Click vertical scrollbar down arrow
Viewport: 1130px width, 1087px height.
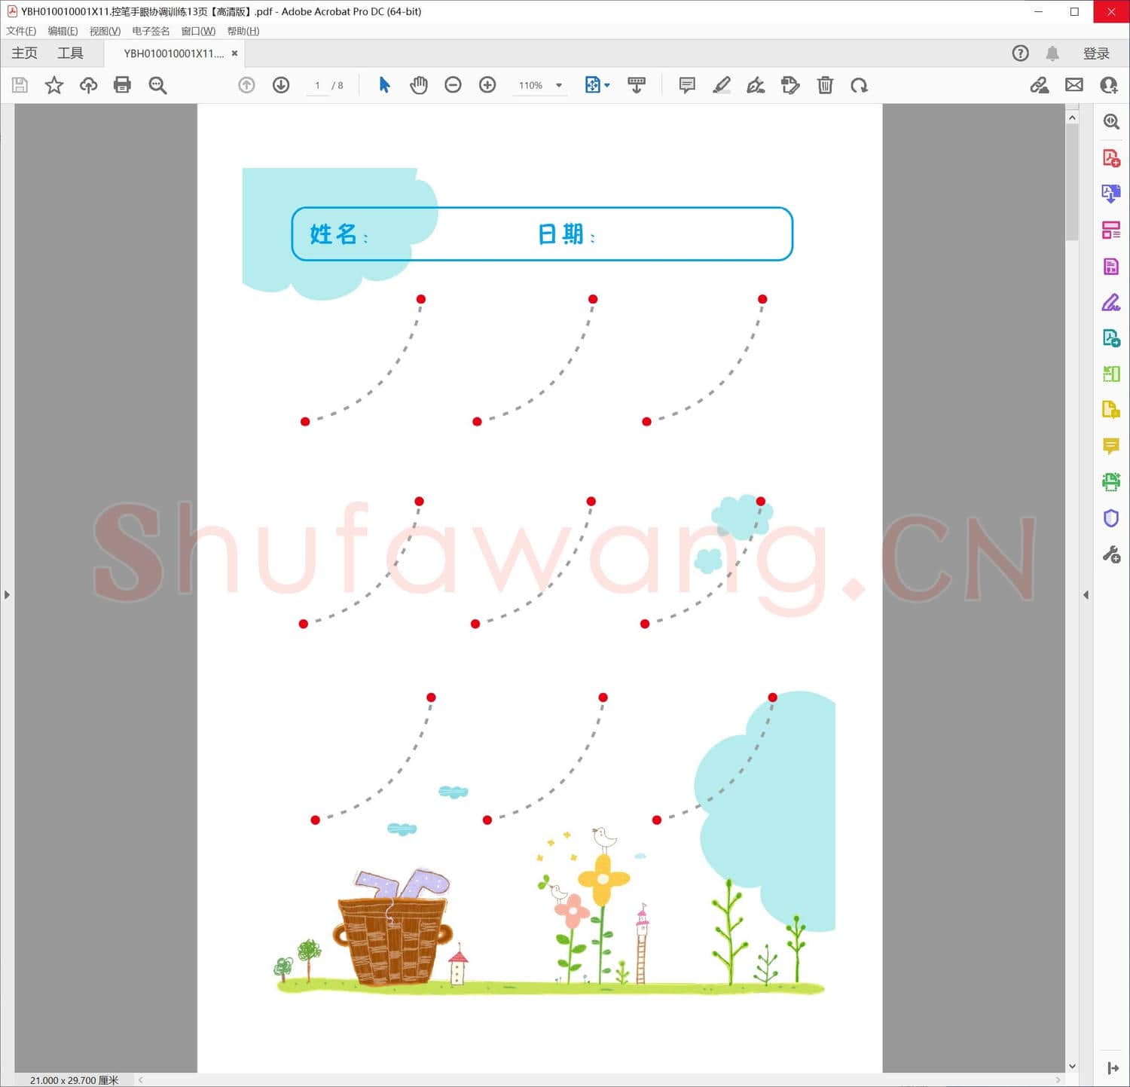[1072, 1066]
